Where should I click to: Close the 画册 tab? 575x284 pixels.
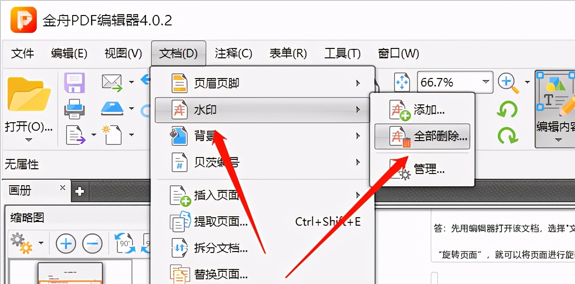(63, 188)
